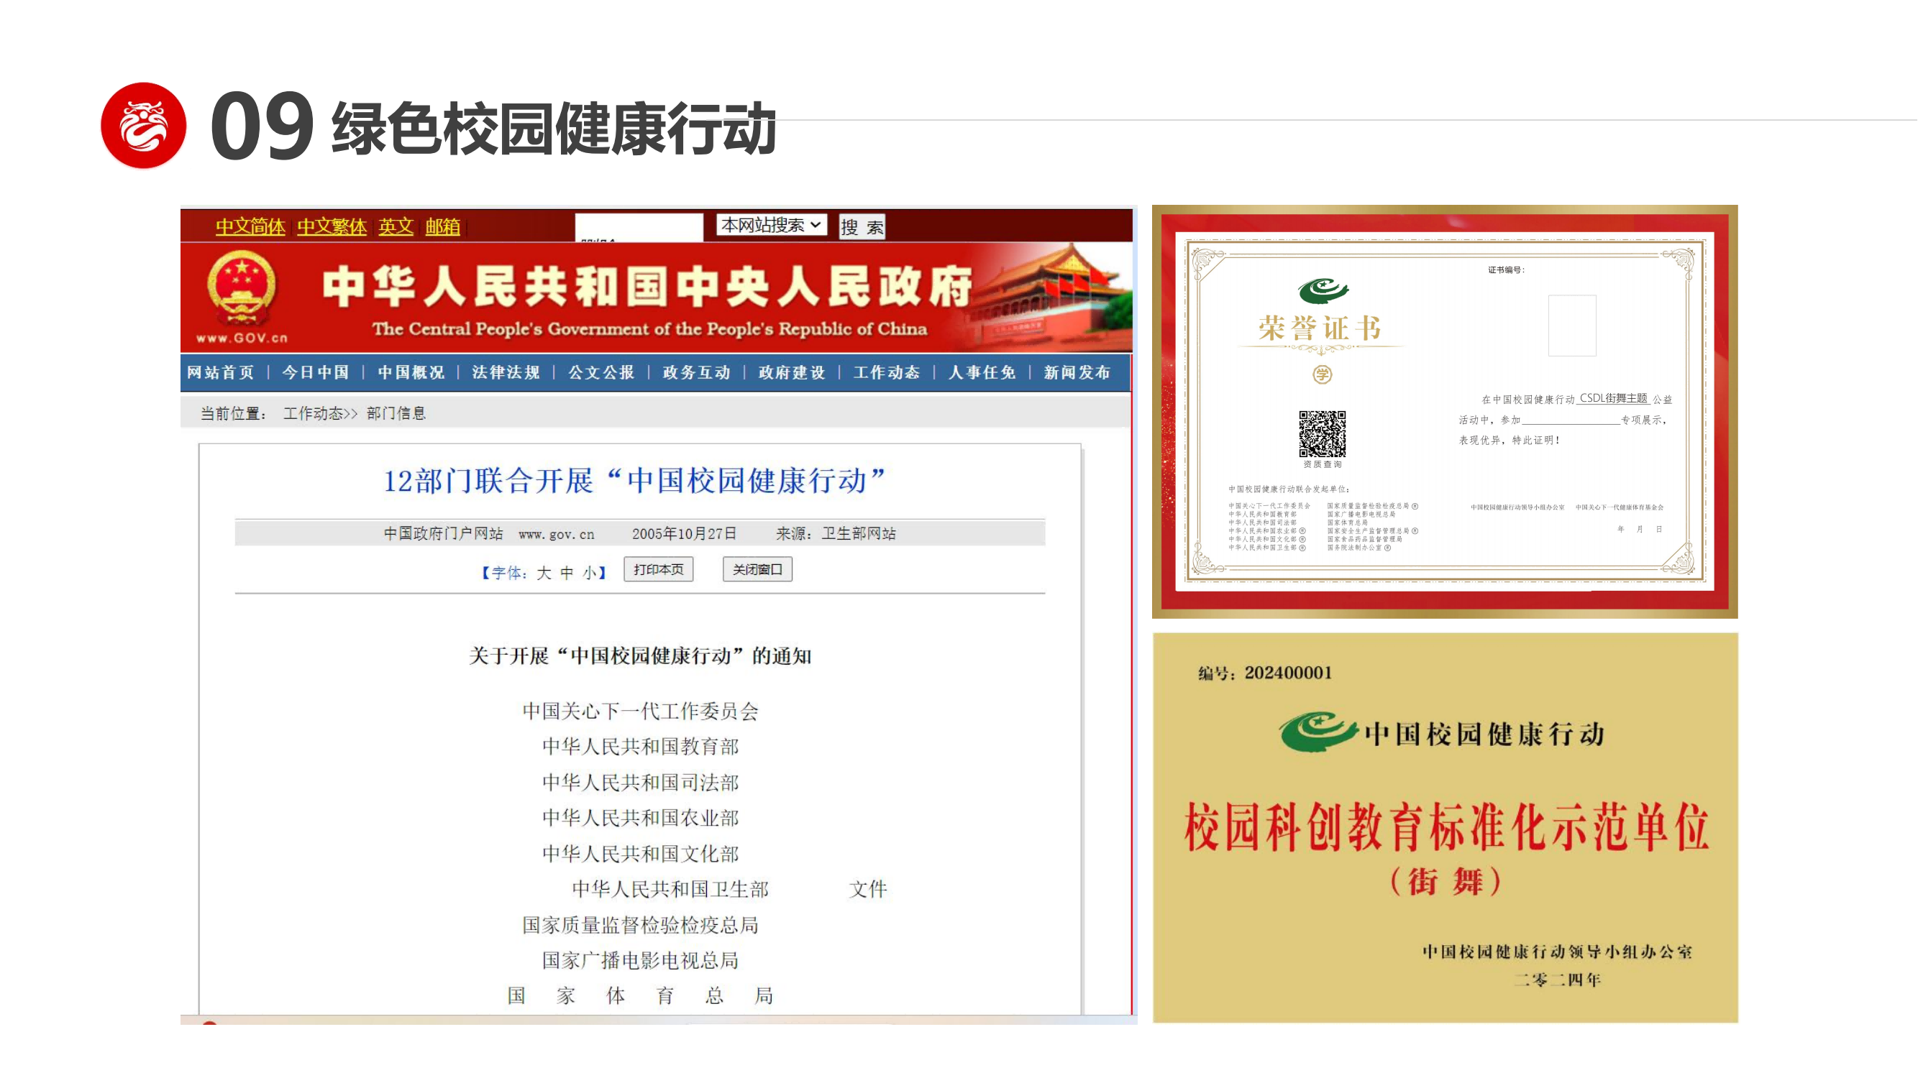Click the （街舞） text on the plaque
Image resolution: width=1918 pixels, height=1078 pixels.
click(x=1446, y=882)
